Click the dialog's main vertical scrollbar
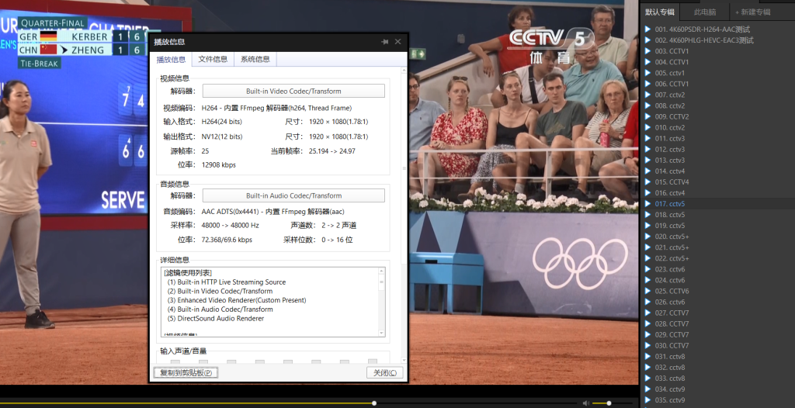This screenshot has height=408, width=795. point(404,216)
